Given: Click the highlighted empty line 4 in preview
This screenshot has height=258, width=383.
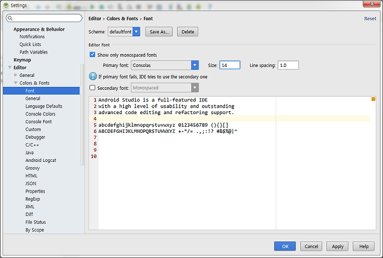Looking at the screenshot, I should [x=230, y=119].
